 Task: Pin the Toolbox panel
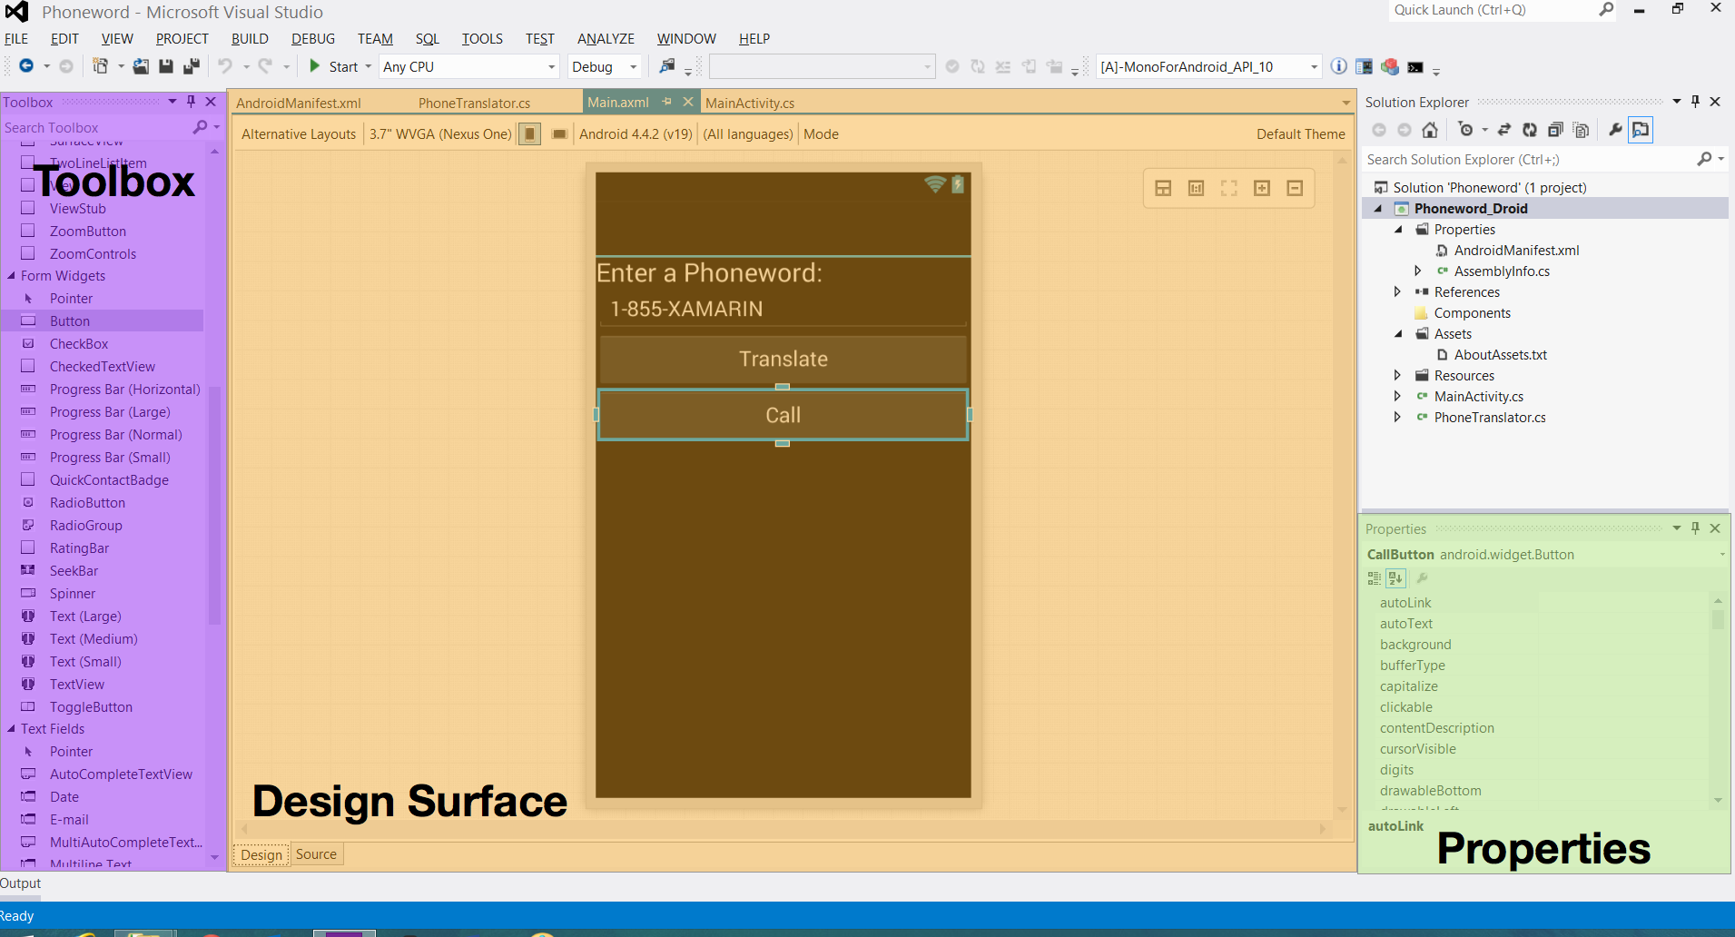coord(191,102)
